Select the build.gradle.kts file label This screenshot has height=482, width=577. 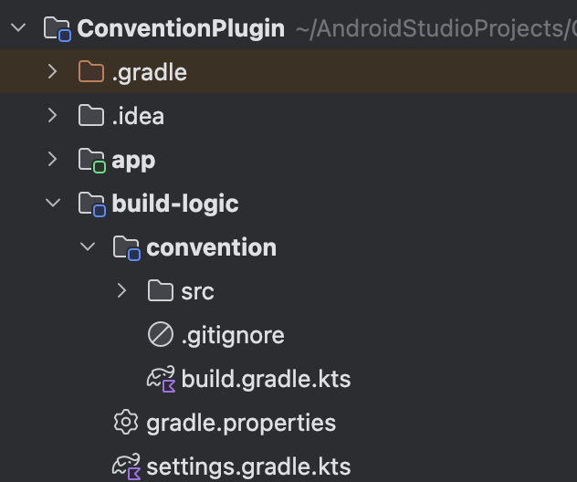coord(266,379)
